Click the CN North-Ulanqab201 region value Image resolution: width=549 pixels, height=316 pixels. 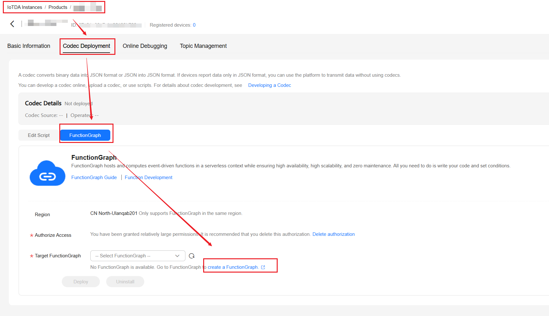point(114,213)
